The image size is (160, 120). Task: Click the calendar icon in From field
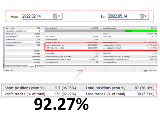[x=55, y=16]
